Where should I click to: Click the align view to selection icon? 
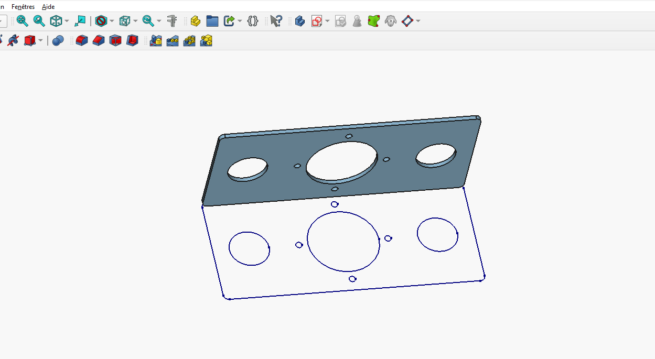point(80,21)
